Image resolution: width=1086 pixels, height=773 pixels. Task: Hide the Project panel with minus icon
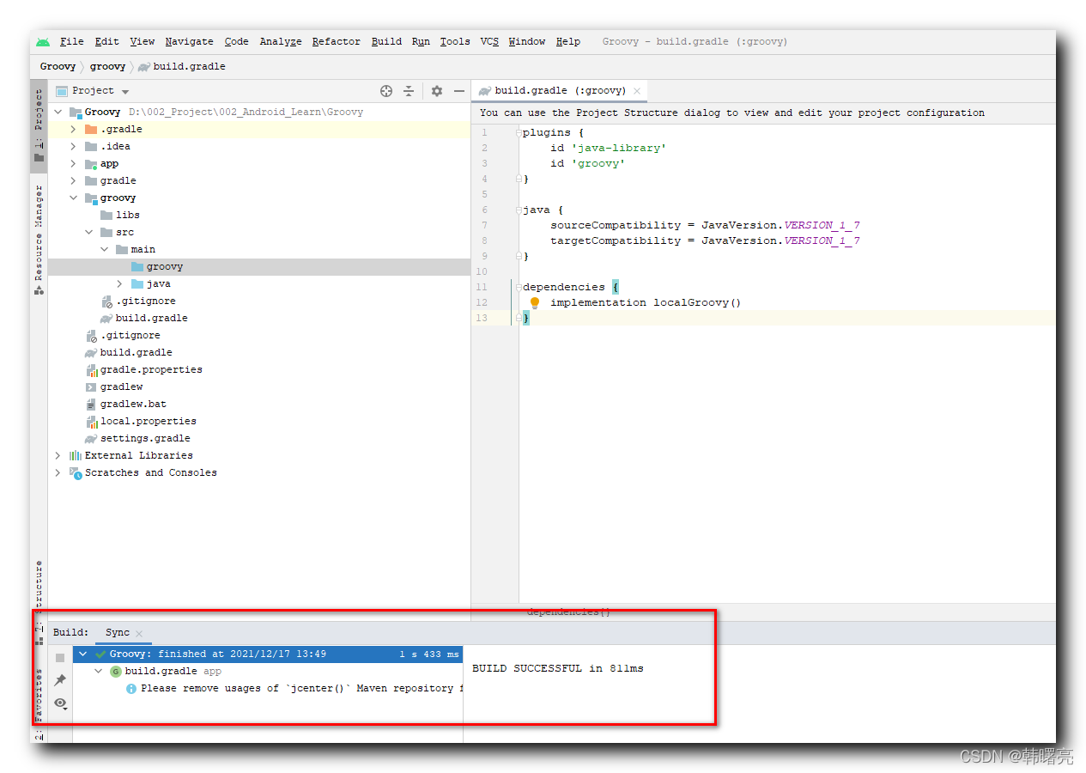[x=459, y=91]
